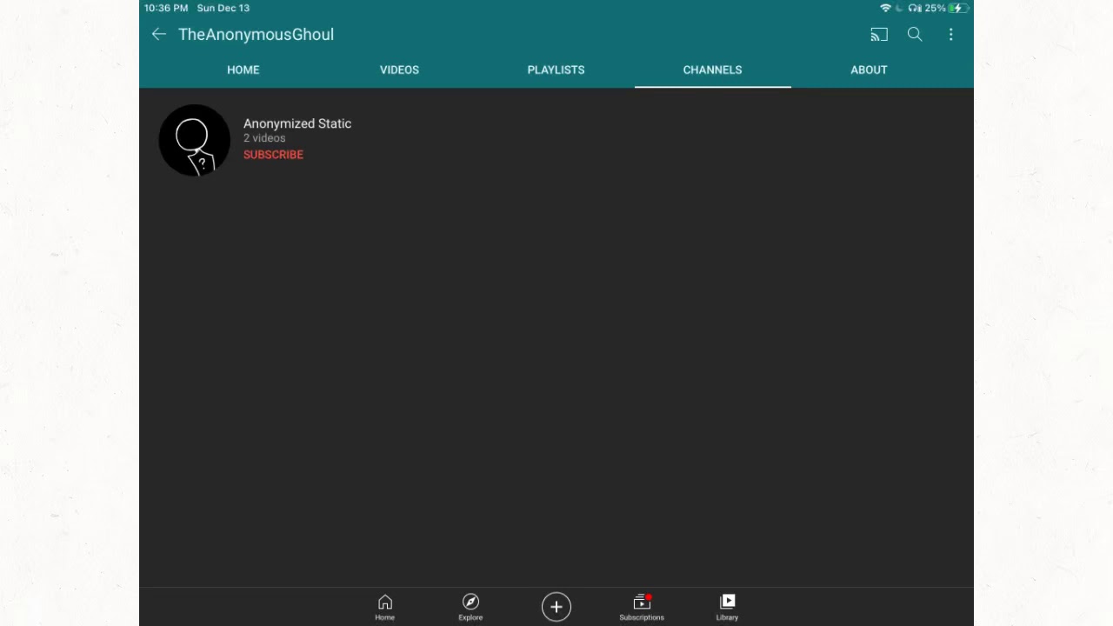Switch to the HOME tab
This screenshot has height=626, width=1113.
click(243, 70)
